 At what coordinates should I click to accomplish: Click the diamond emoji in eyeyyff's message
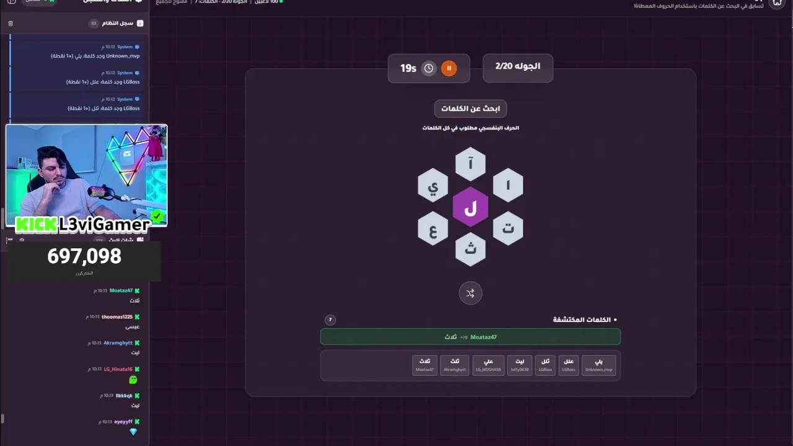(133, 432)
